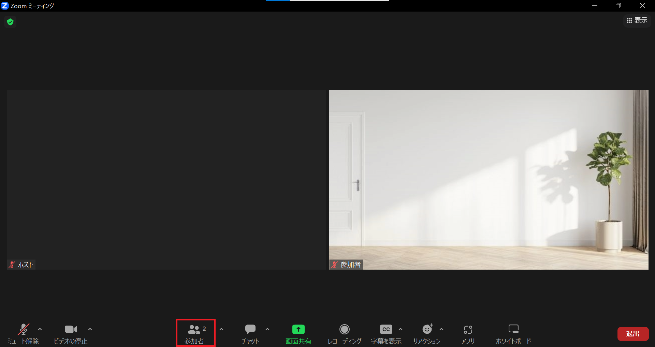This screenshot has height=347, width=655.
Task: Open Reactions (リアクション) picker
Action: [427, 333]
